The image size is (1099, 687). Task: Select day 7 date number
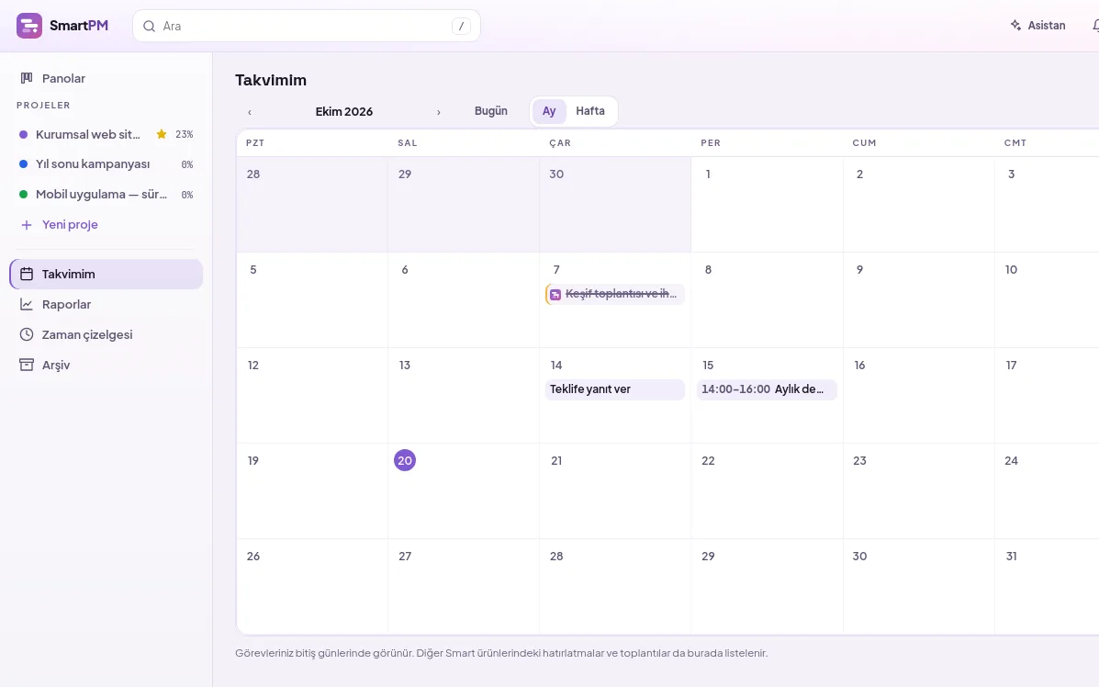555,270
